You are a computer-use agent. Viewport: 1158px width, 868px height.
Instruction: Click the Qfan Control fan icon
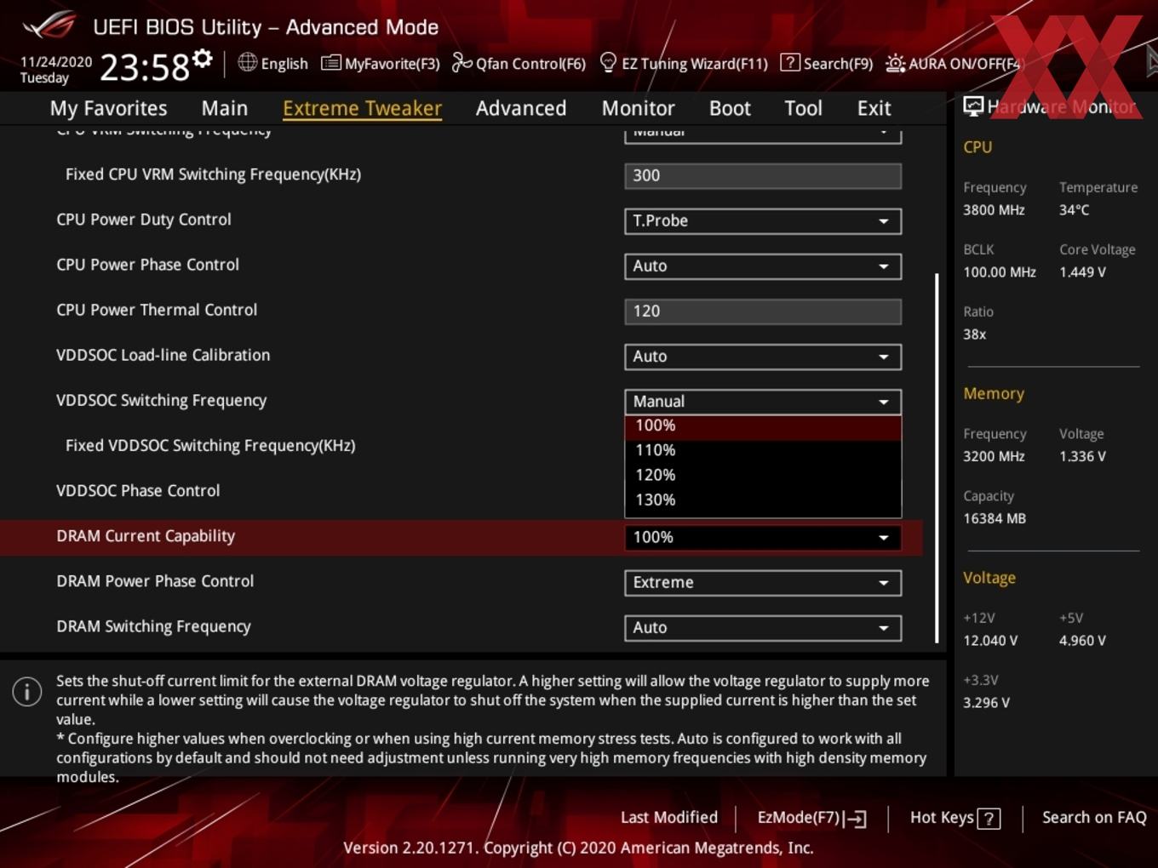[461, 62]
